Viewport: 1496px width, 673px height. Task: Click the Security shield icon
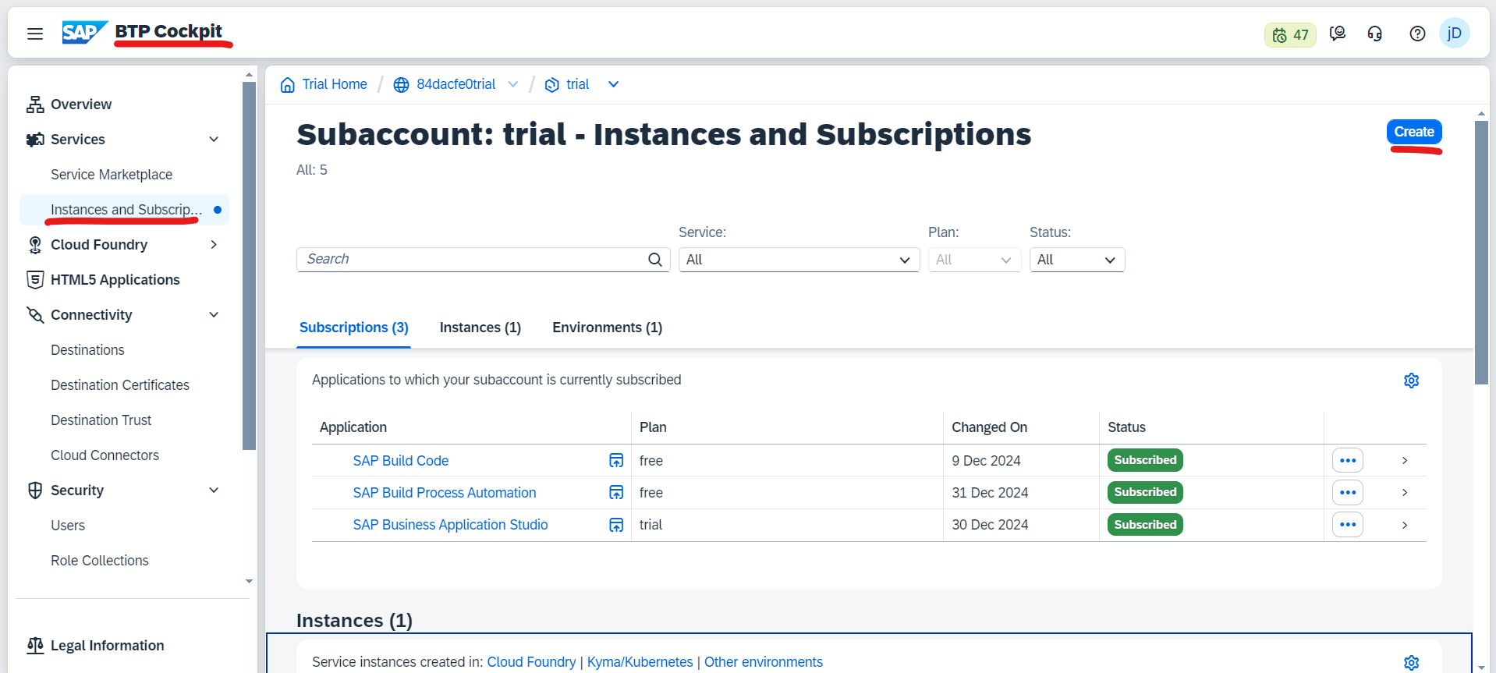(x=35, y=491)
